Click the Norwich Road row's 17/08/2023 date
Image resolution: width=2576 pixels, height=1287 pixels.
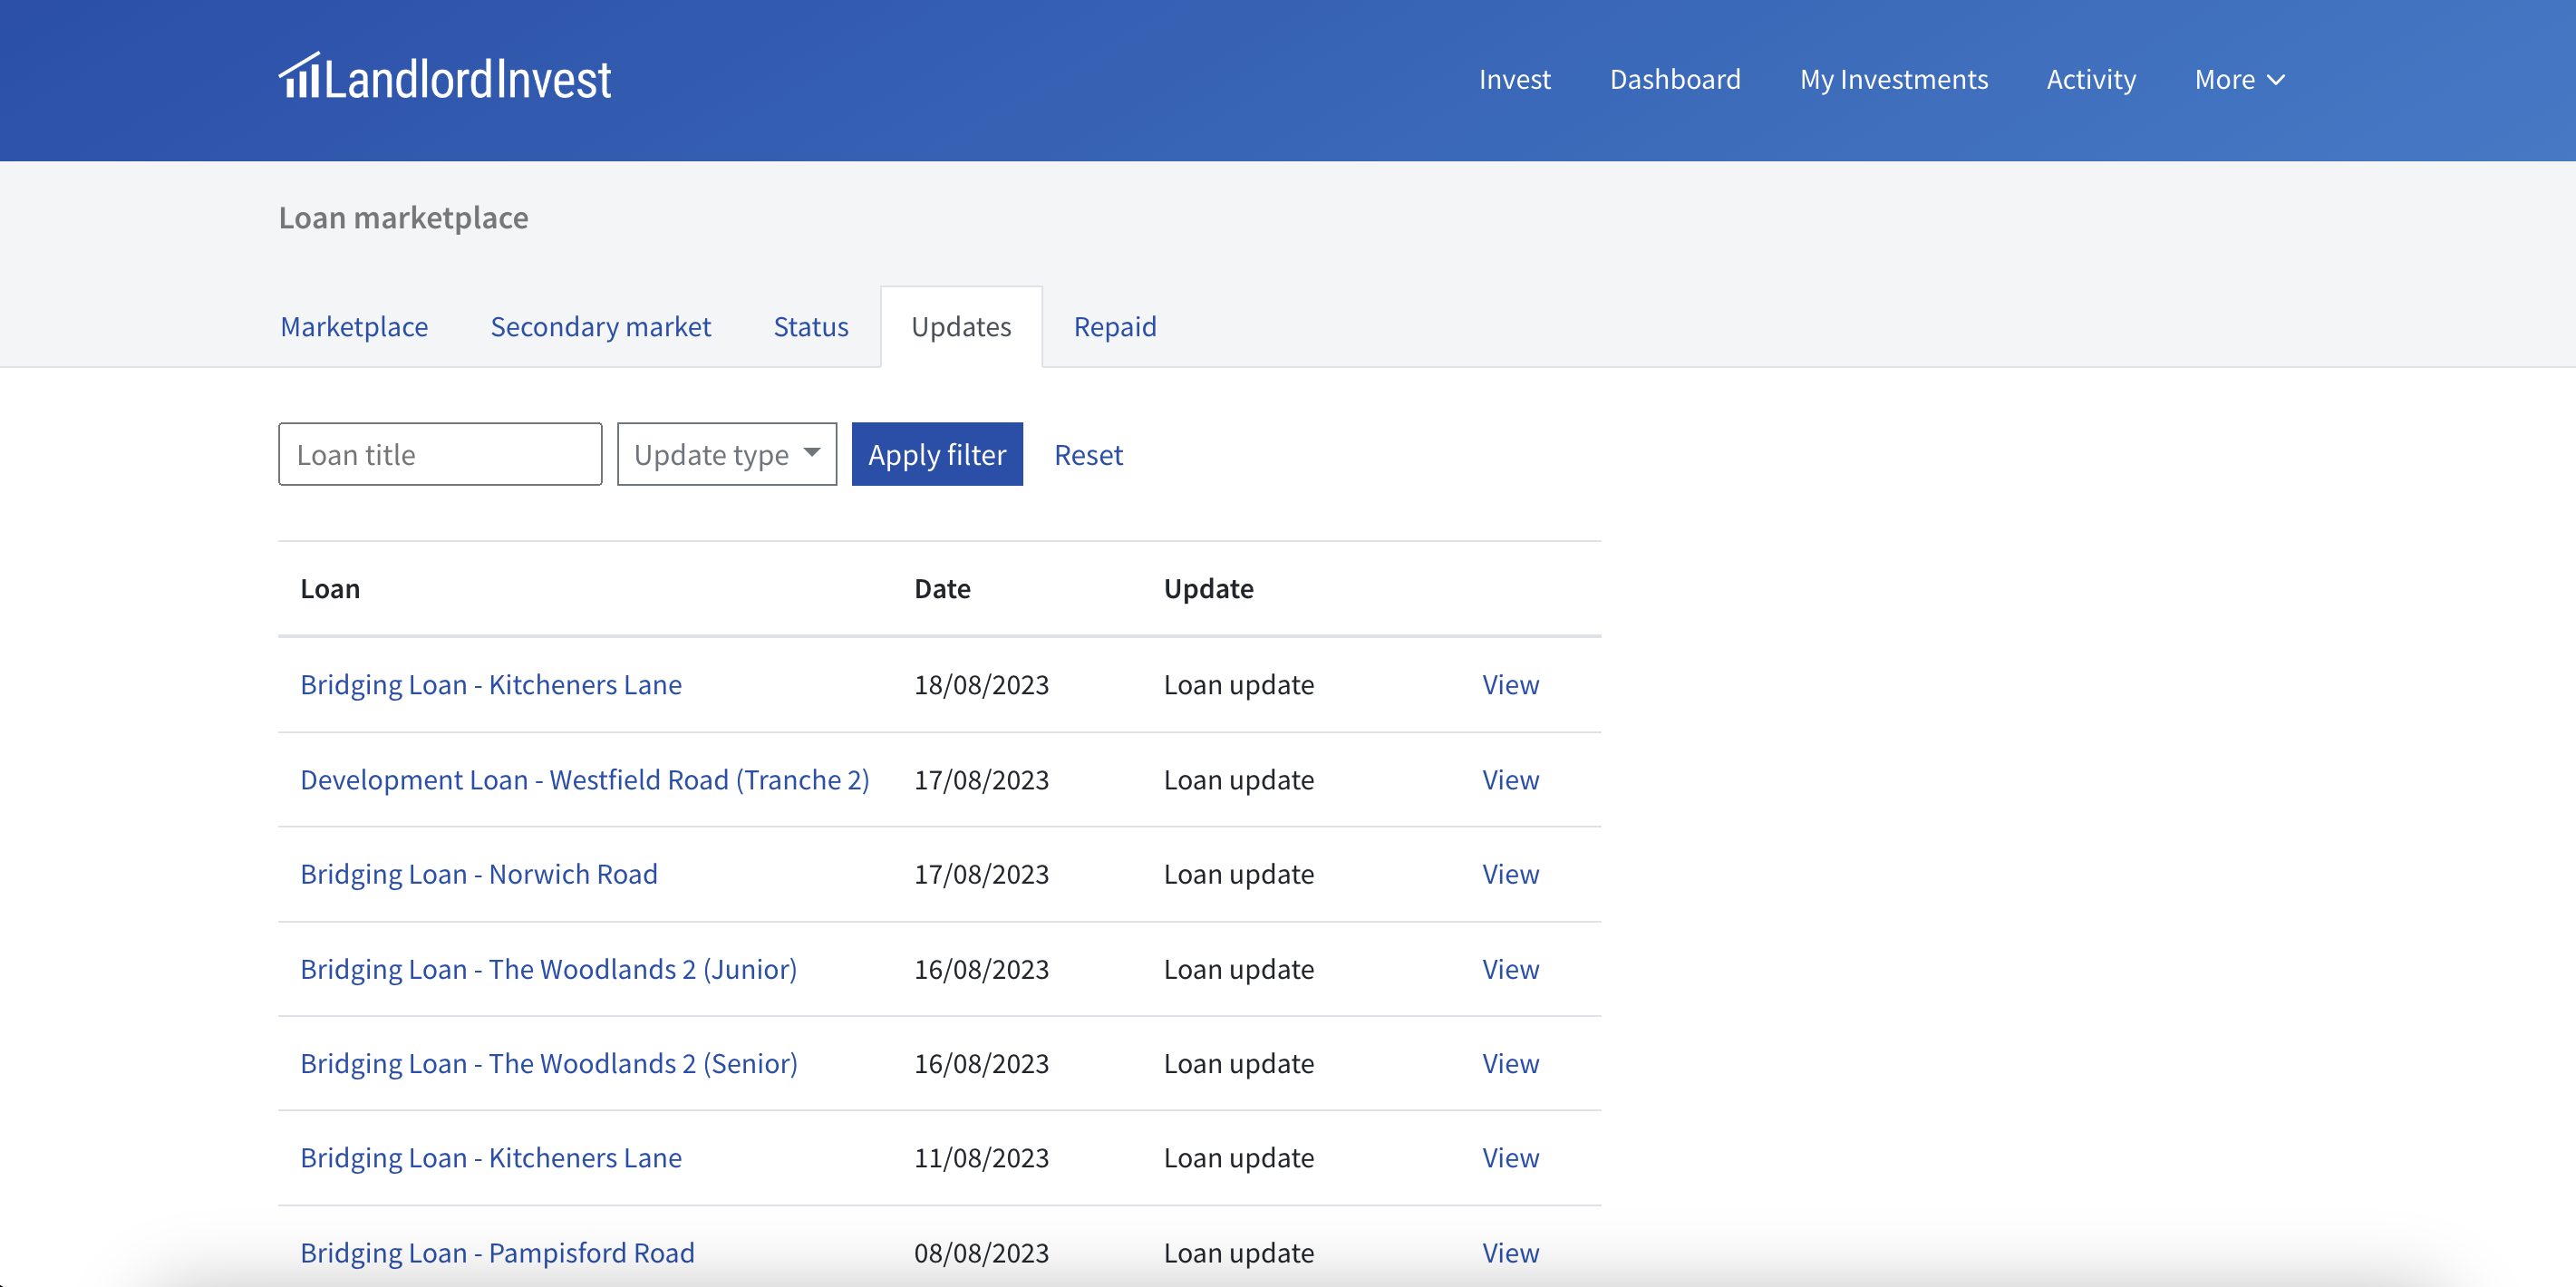981,873
